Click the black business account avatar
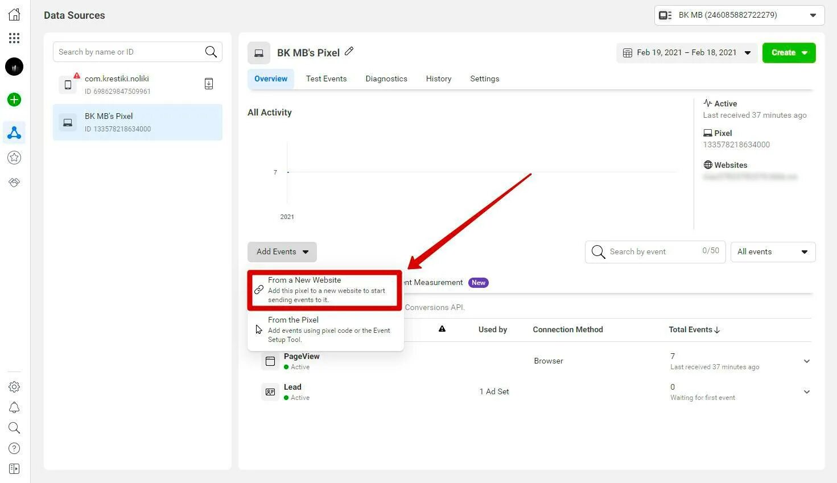Image resolution: width=837 pixels, height=483 pixels. [14, 67]
